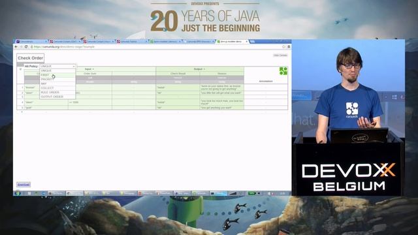Select the Order Sum column header

coord(90,73)
